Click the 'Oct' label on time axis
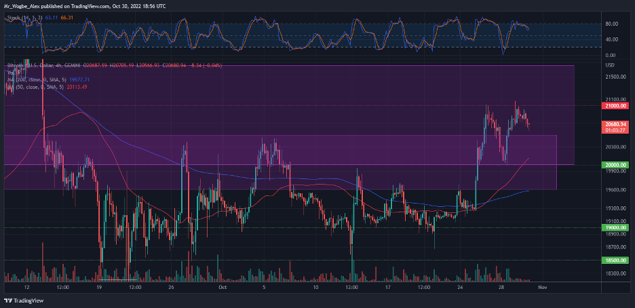635x308 pixels. (223, 287)
